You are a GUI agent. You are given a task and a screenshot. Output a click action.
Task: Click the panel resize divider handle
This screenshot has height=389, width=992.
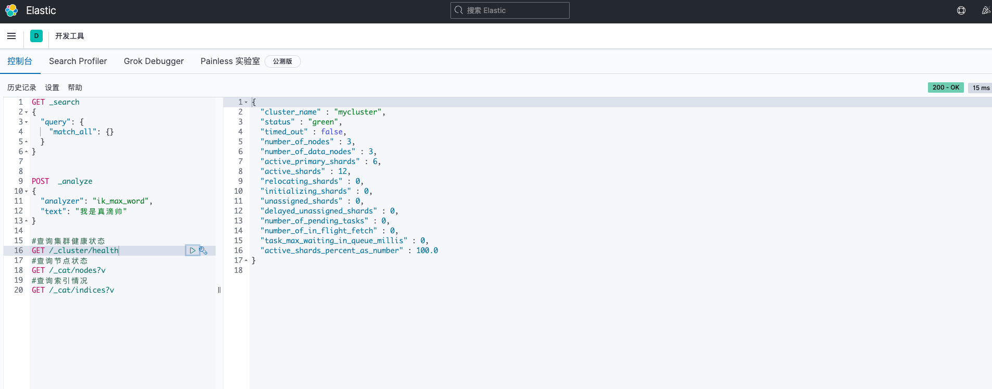coord(219,290)
